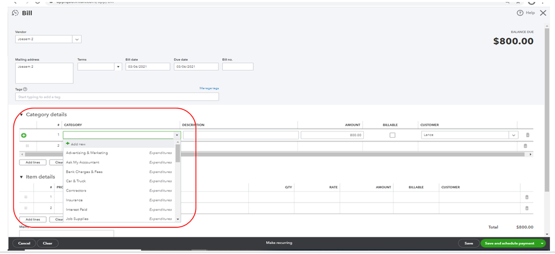Click the category list scrollbar thumb
Image resolution: width=555 pixels, height=254 pixels.
coord(178,153)
